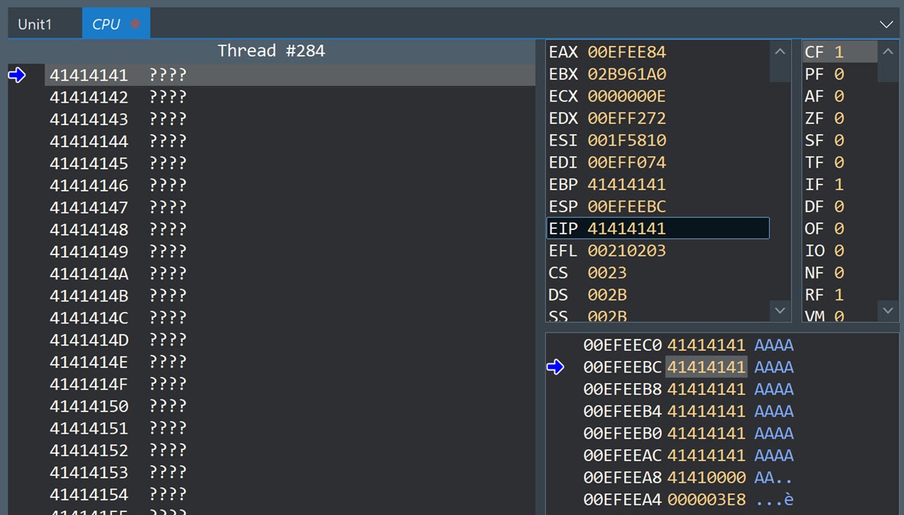The height and width of the screenshot is (515, 904).
Task: Toggle the ZF zero flag
Action: pyautogui.click(x=840, y=118)
